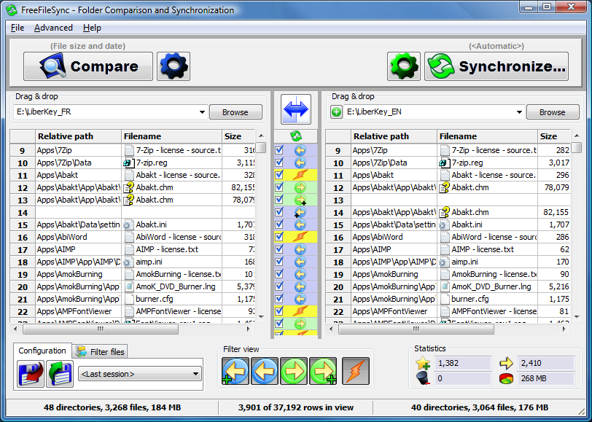This screenshot has height=422, width=592.
Task: Uncheck the checkbox for row 16
Action: [x=279, y=237]
